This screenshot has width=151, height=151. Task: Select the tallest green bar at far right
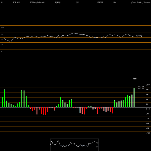click(x=134, y=98)
